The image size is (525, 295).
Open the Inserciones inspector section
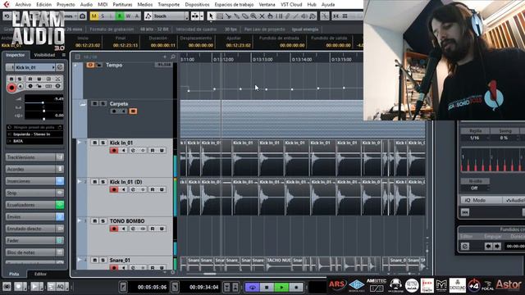(x=34, y=181)
